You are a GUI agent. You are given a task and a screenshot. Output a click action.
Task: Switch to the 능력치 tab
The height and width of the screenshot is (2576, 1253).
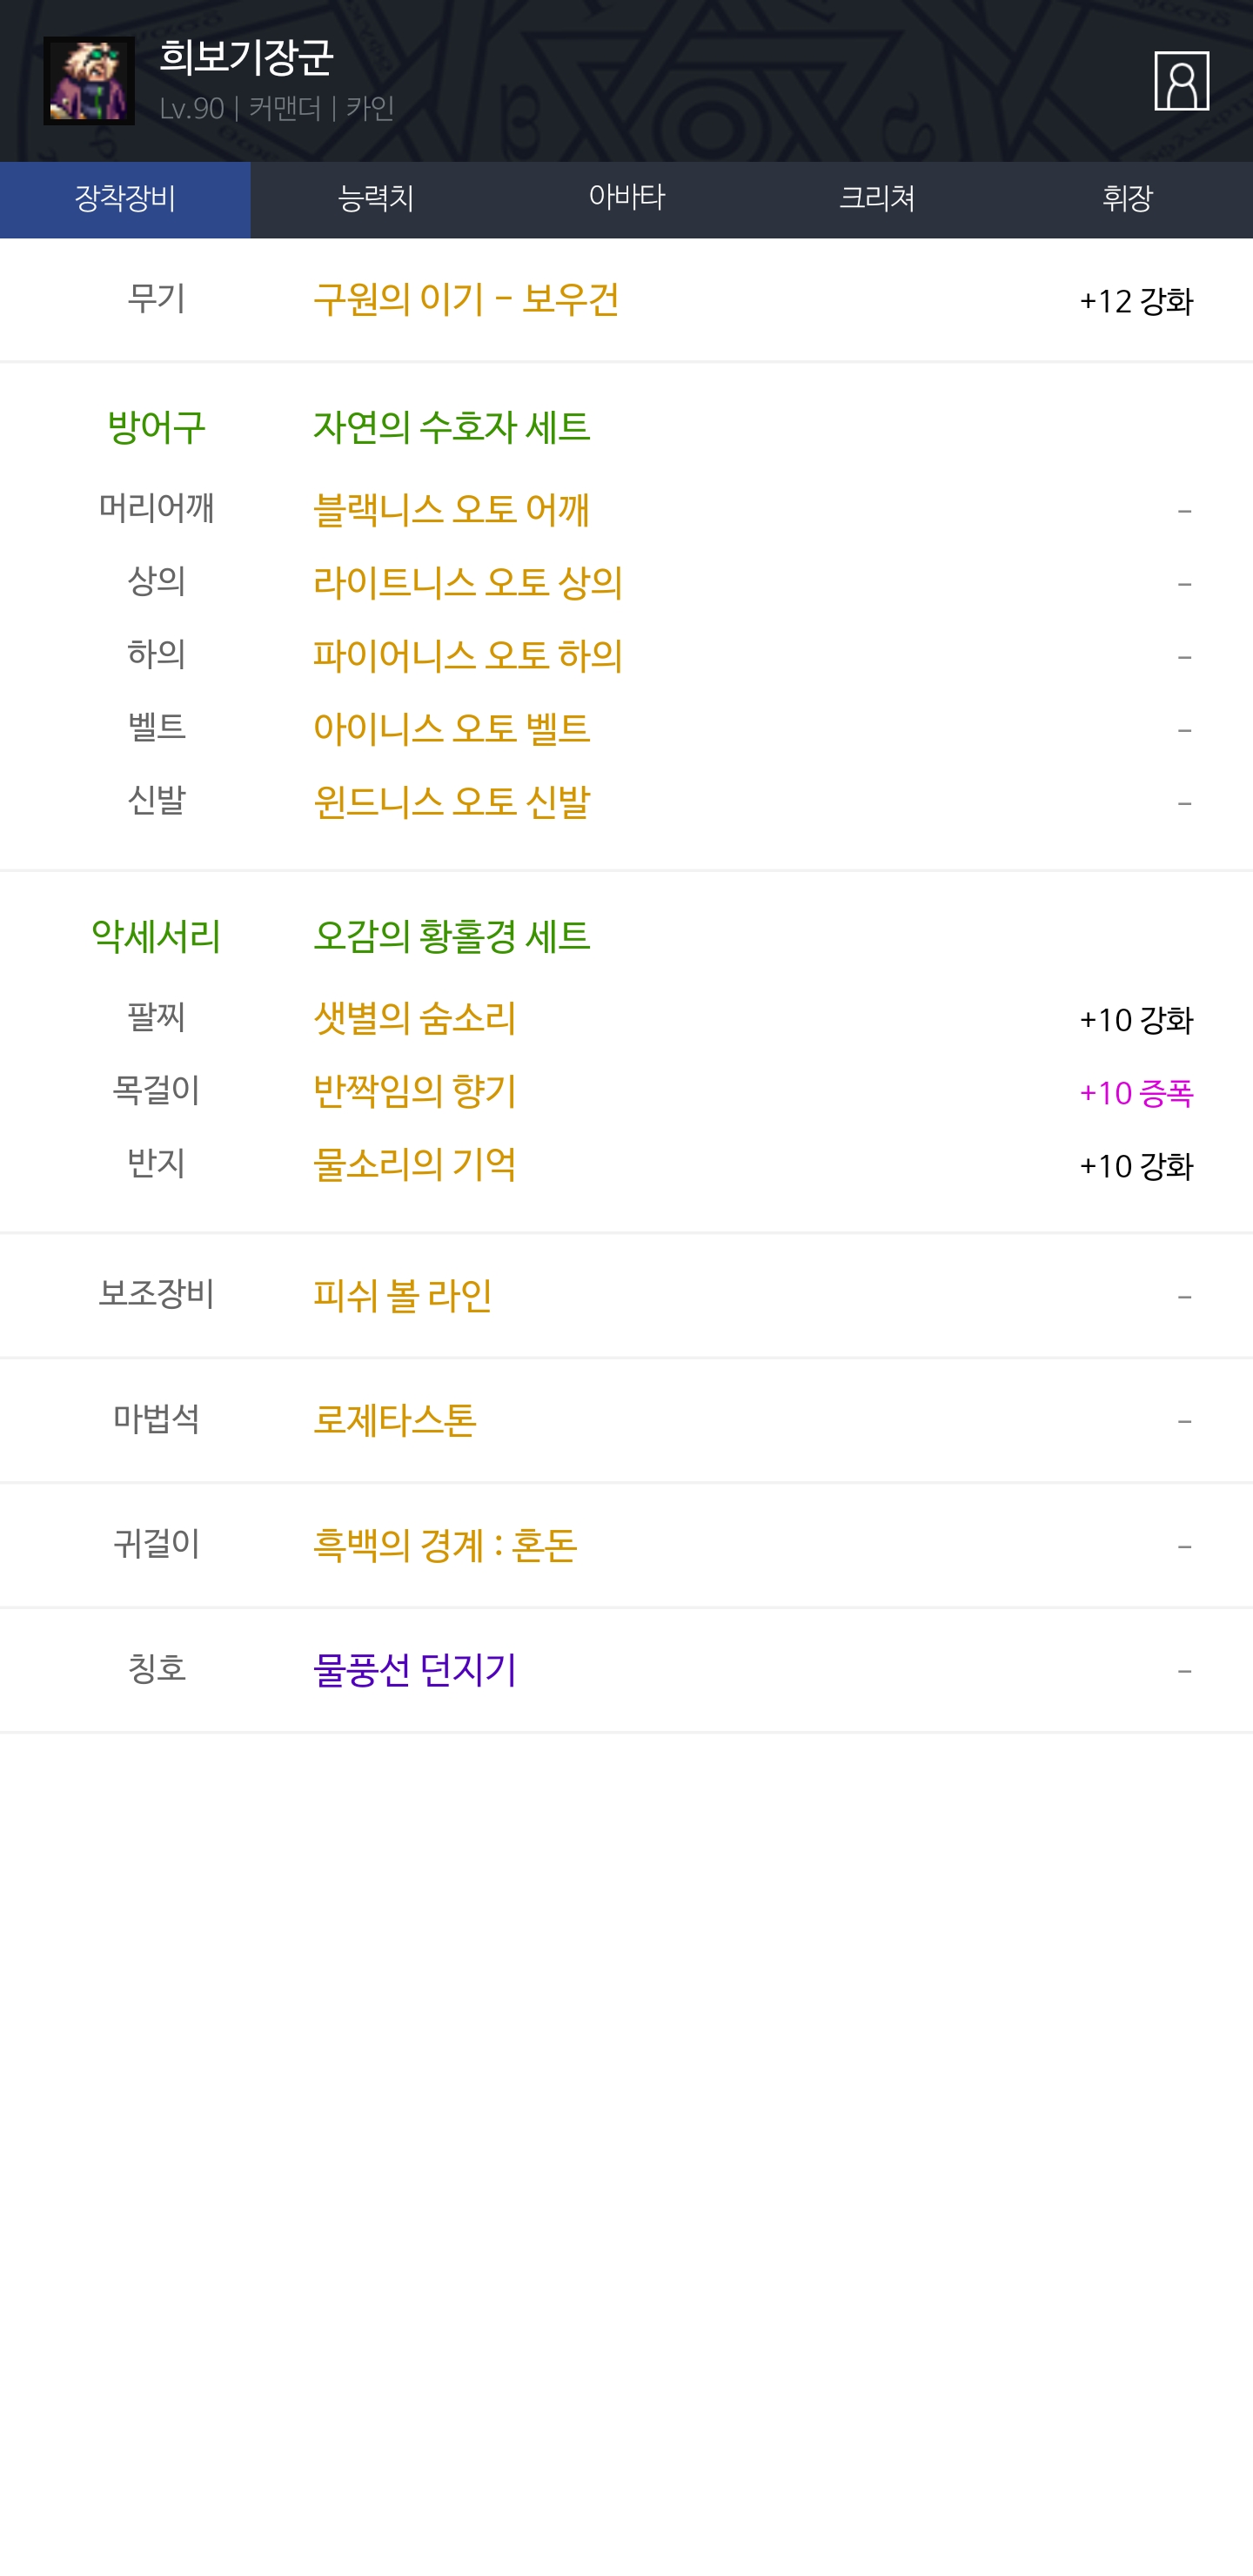coord(376,199)
